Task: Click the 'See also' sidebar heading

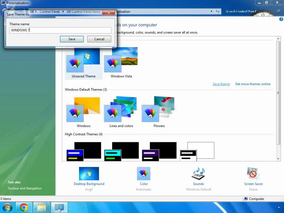Action: [14, 182]
